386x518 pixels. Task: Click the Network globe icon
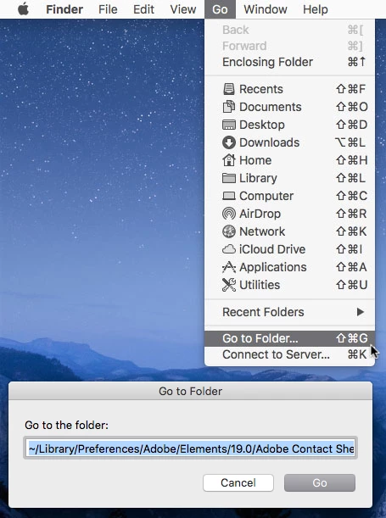[x=229, y=231]
